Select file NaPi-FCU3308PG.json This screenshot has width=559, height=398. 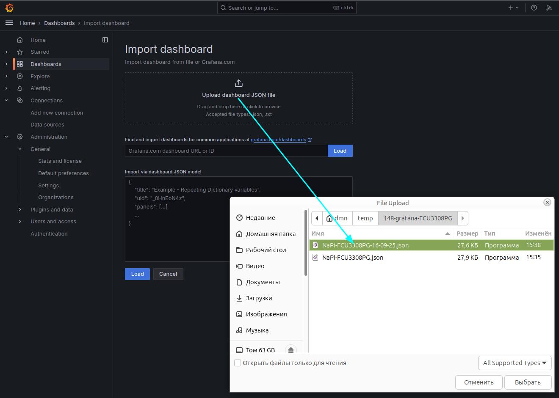[x=432, y=258]
